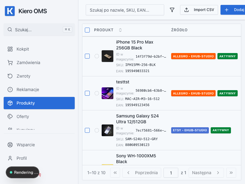The height and width of the screenshot is (184, 245).
Task: Select Produkty in the sidebar
Action: (39, 103)
